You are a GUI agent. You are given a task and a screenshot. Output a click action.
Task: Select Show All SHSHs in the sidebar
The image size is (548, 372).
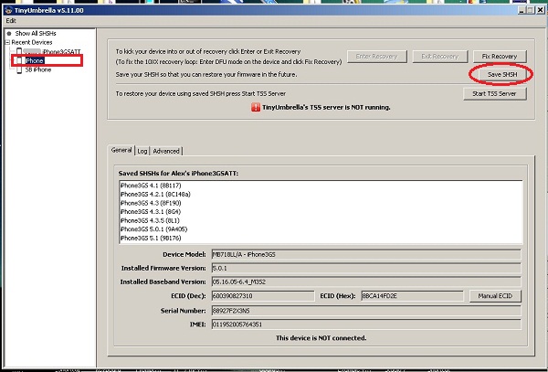[x=36, y=33]
